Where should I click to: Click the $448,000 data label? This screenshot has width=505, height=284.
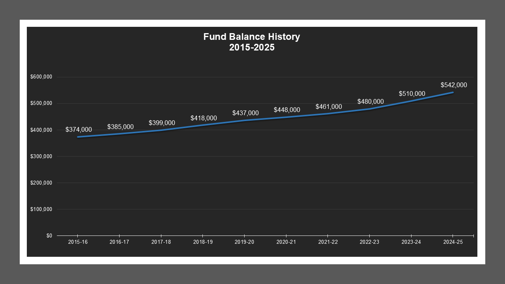(x=287, y=110)
